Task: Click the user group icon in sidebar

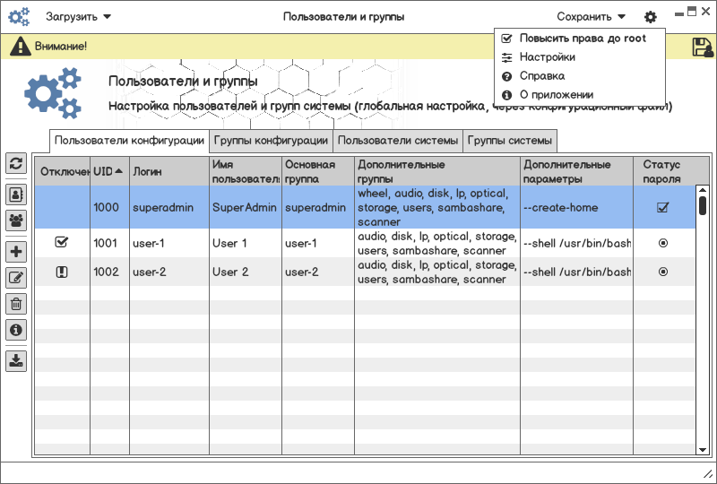Action: point(16,220)
